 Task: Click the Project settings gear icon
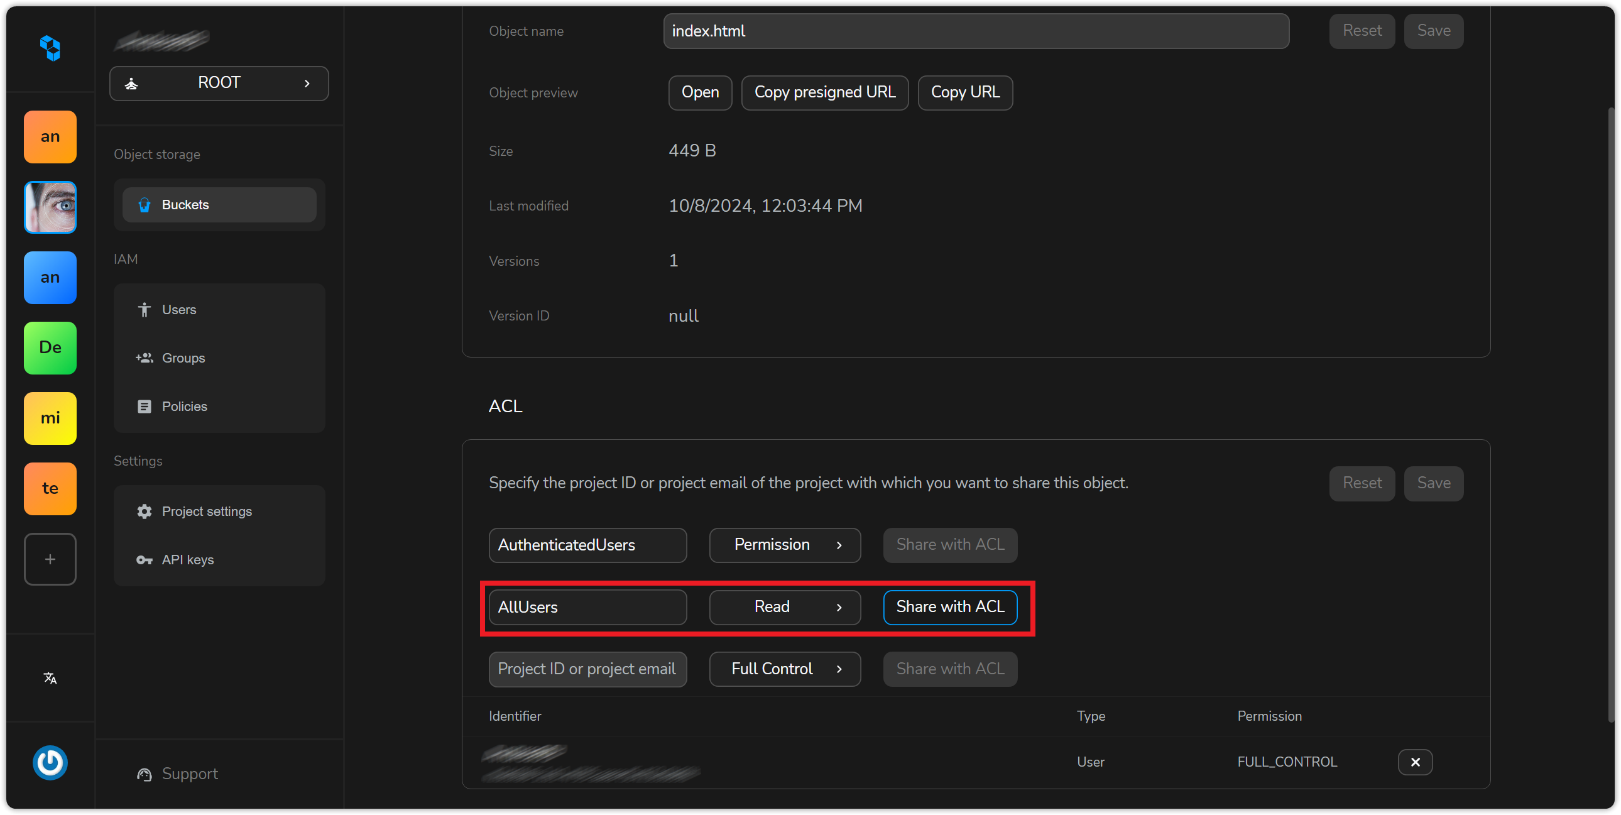click(145, 510)
